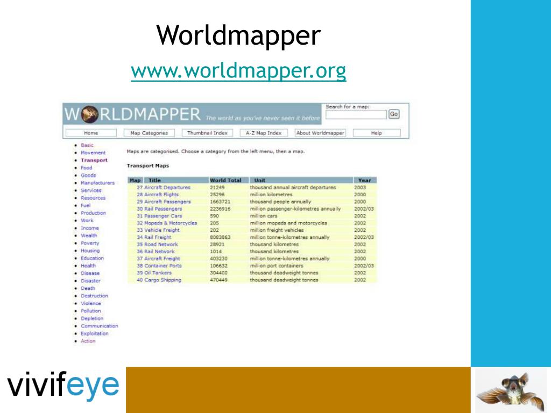Select the Movement category link
This screenshot has width=551, height=413.
tap(93, 153)
